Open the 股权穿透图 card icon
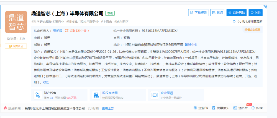The height and width of the screenshot is (118, 277). [96, 95]
